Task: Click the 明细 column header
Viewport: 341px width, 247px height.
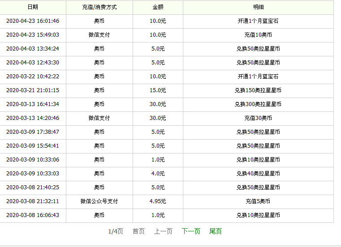Action: pos(259,7)
